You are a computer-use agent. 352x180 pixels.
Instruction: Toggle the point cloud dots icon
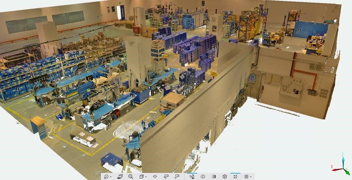coord(235,176)
